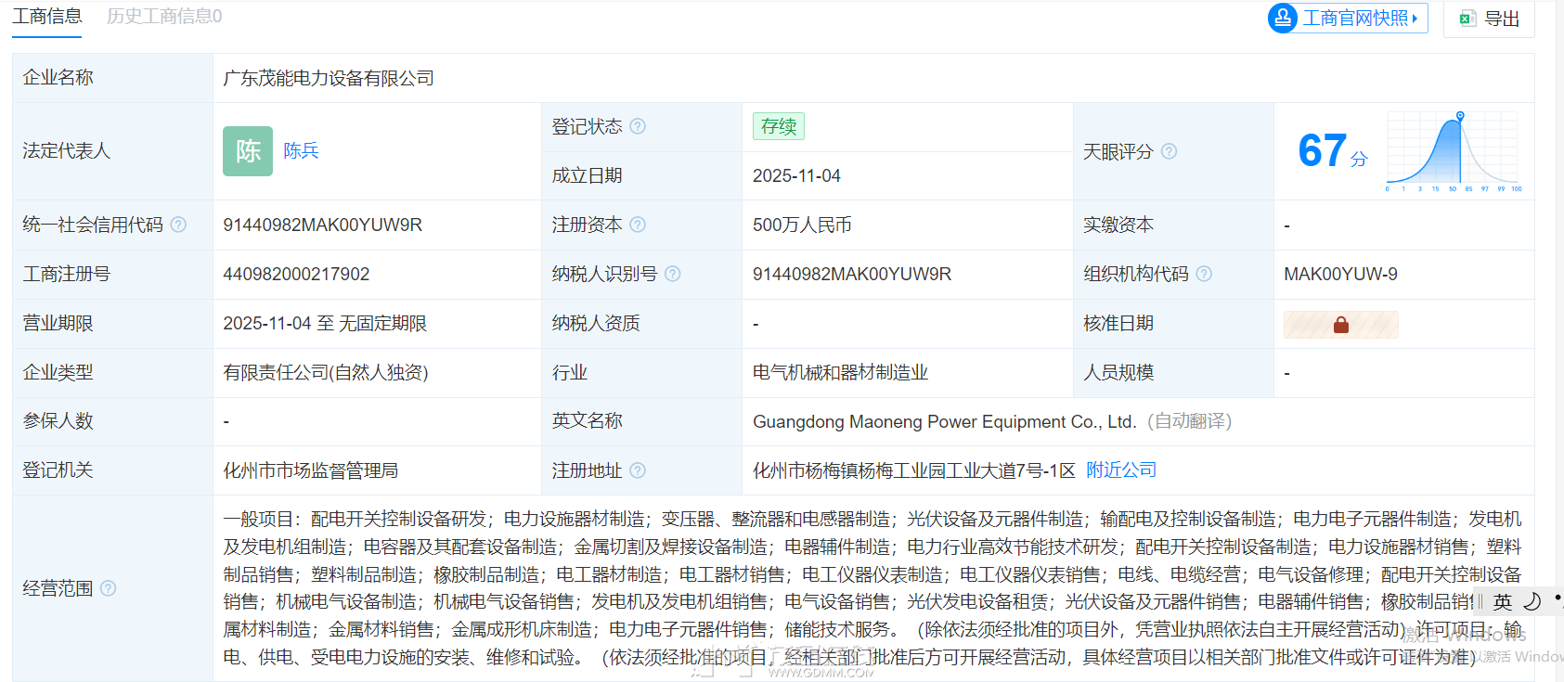This screenshot has width=1564, height=682.
Task: Click help icon next to 注册地址
Action: [x=638, y=470]
